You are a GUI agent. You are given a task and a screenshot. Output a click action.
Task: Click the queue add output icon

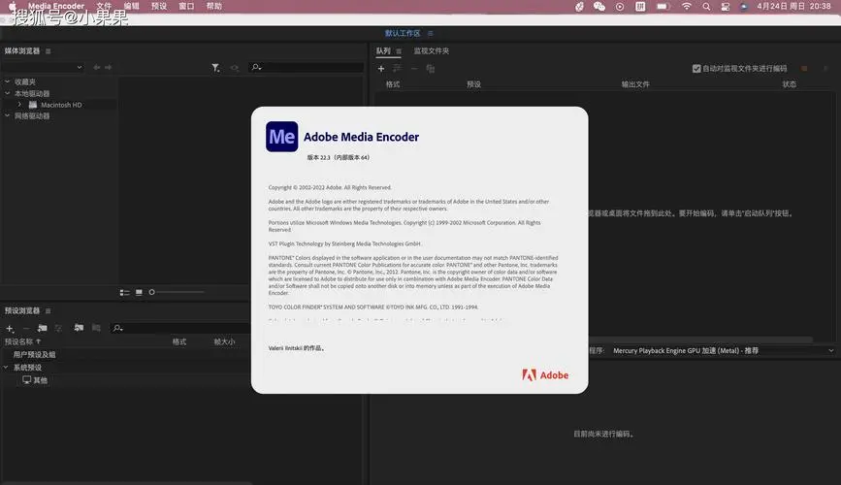tap(398, 69)
